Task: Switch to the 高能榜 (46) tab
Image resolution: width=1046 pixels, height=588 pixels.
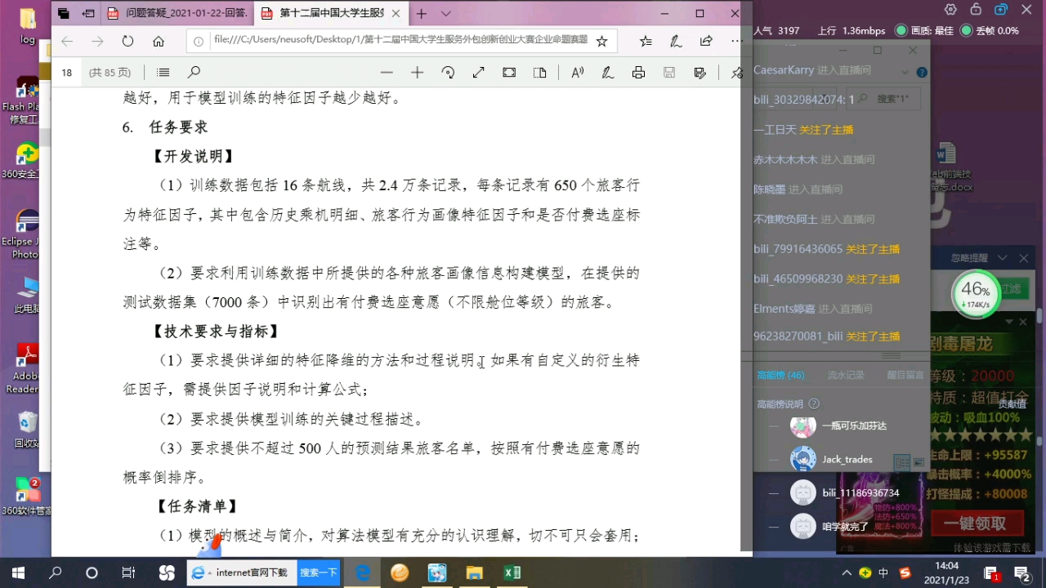Action: pyautogui.click(x=780, y=376)
